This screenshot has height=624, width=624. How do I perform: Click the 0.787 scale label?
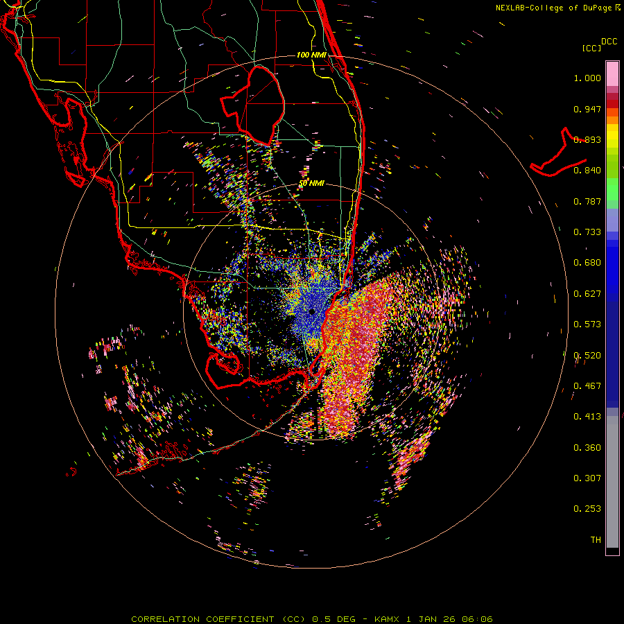[587, 201]
